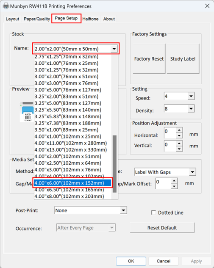Pick 3.00"x1.25" (76mm x 32mm) size
This screenshot has height=268, width=214.
click(x=73, y=70)
